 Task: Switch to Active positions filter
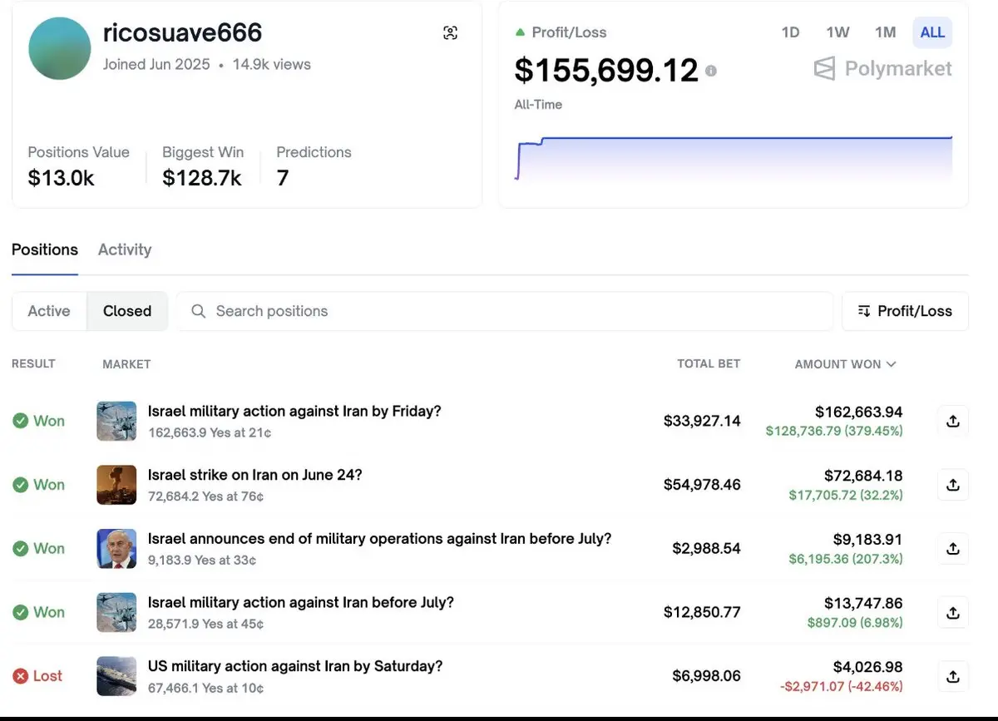49,311
